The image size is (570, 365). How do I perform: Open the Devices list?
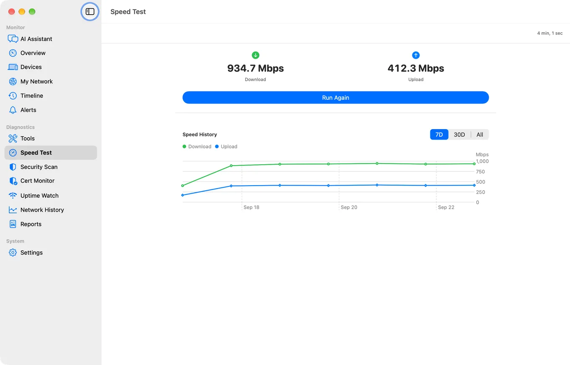pos(51,67)
